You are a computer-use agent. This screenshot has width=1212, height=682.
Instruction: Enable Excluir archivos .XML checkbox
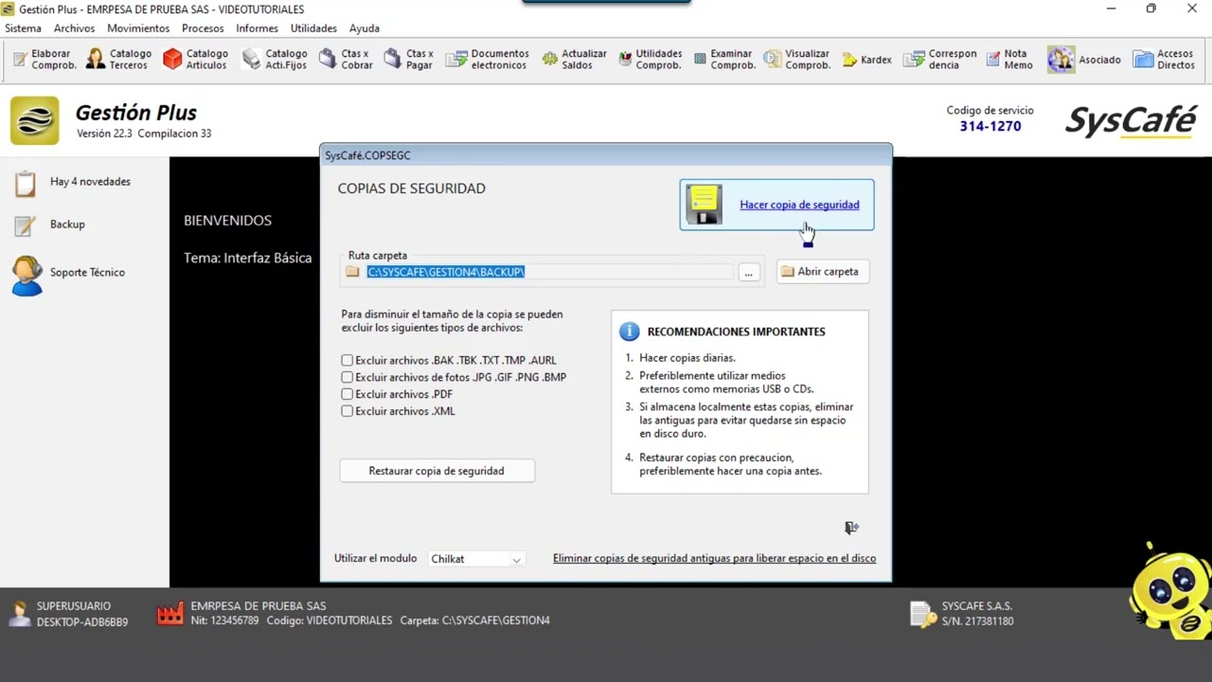(347, 411)
